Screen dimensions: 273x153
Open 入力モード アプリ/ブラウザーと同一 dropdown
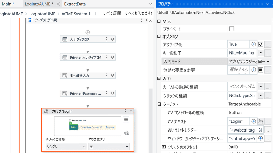pos(249,61)
